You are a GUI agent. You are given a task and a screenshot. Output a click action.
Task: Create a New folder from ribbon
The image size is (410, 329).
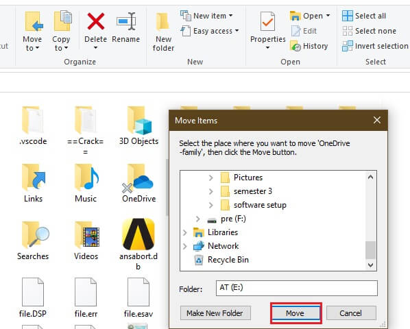coord(163,32)
